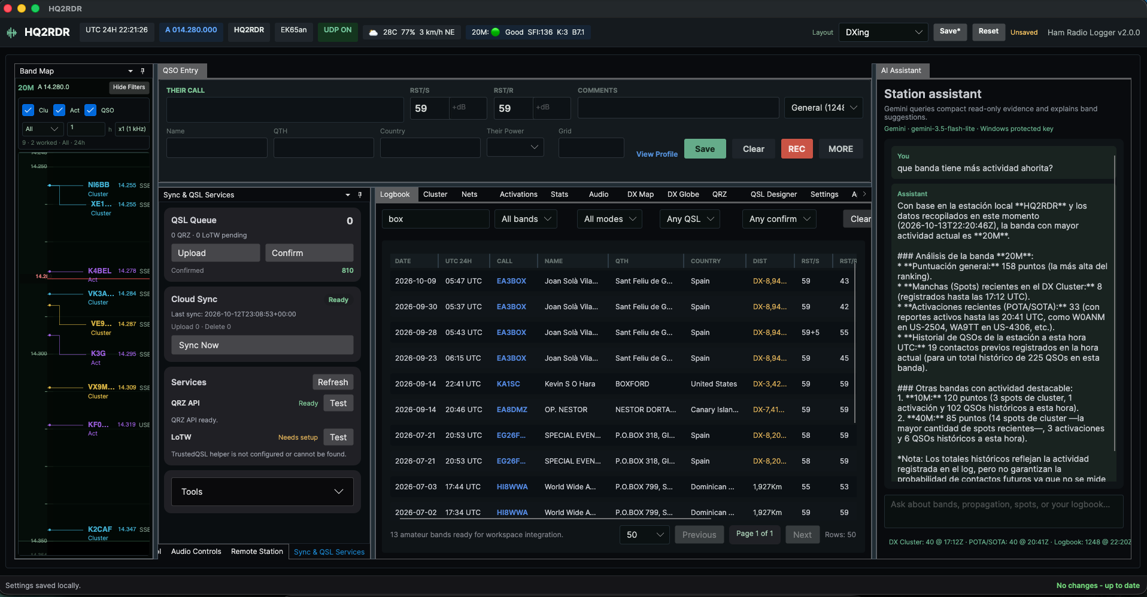Screen dimensions: 1147x597
Task: Open the Sync & QSL Services caret menu
Action: pos(348,195)
